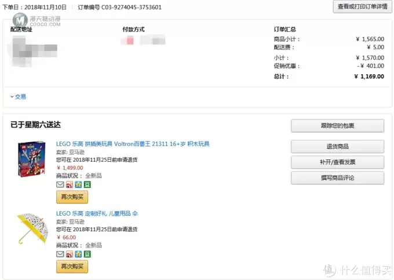Click 再次购买 for Voltron LEGO set
394x280 pixels.
(x=72, y=197)
